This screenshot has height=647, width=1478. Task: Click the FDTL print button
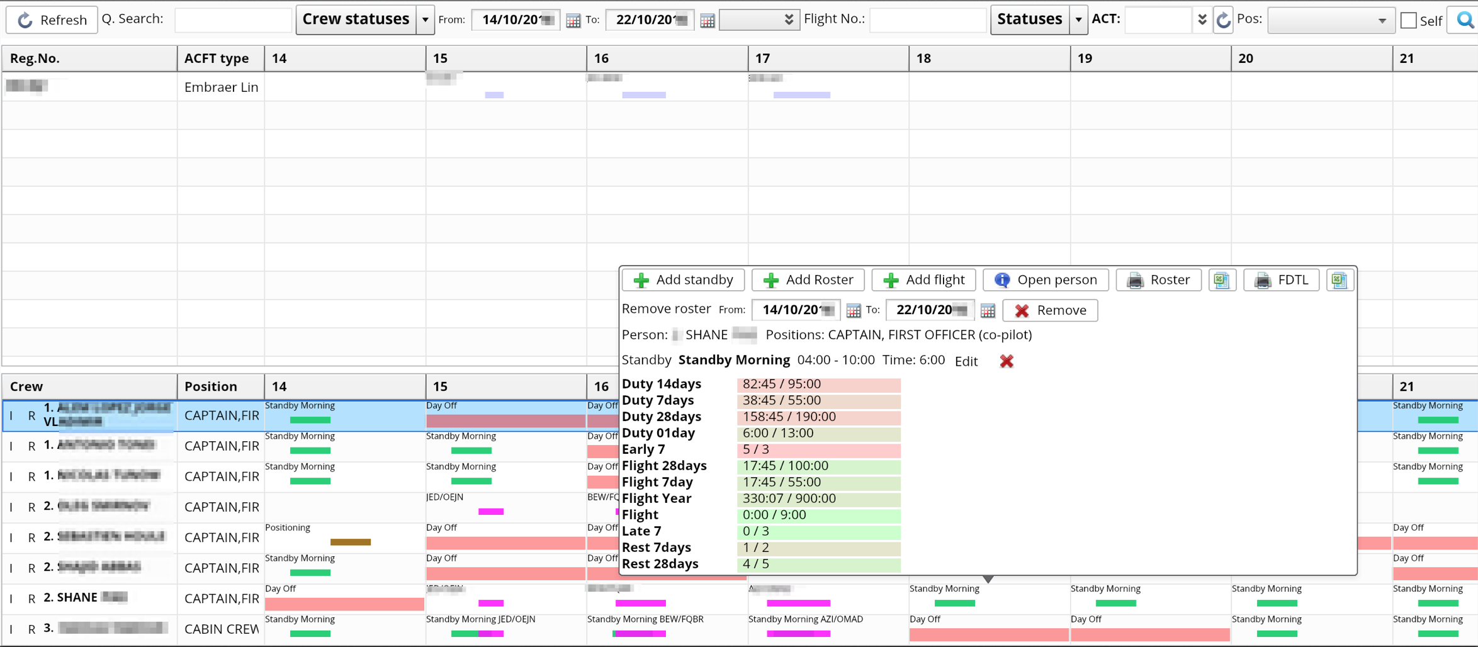[x=1281, y=279]
